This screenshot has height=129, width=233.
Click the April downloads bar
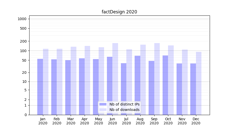click(x=88, y=80)
